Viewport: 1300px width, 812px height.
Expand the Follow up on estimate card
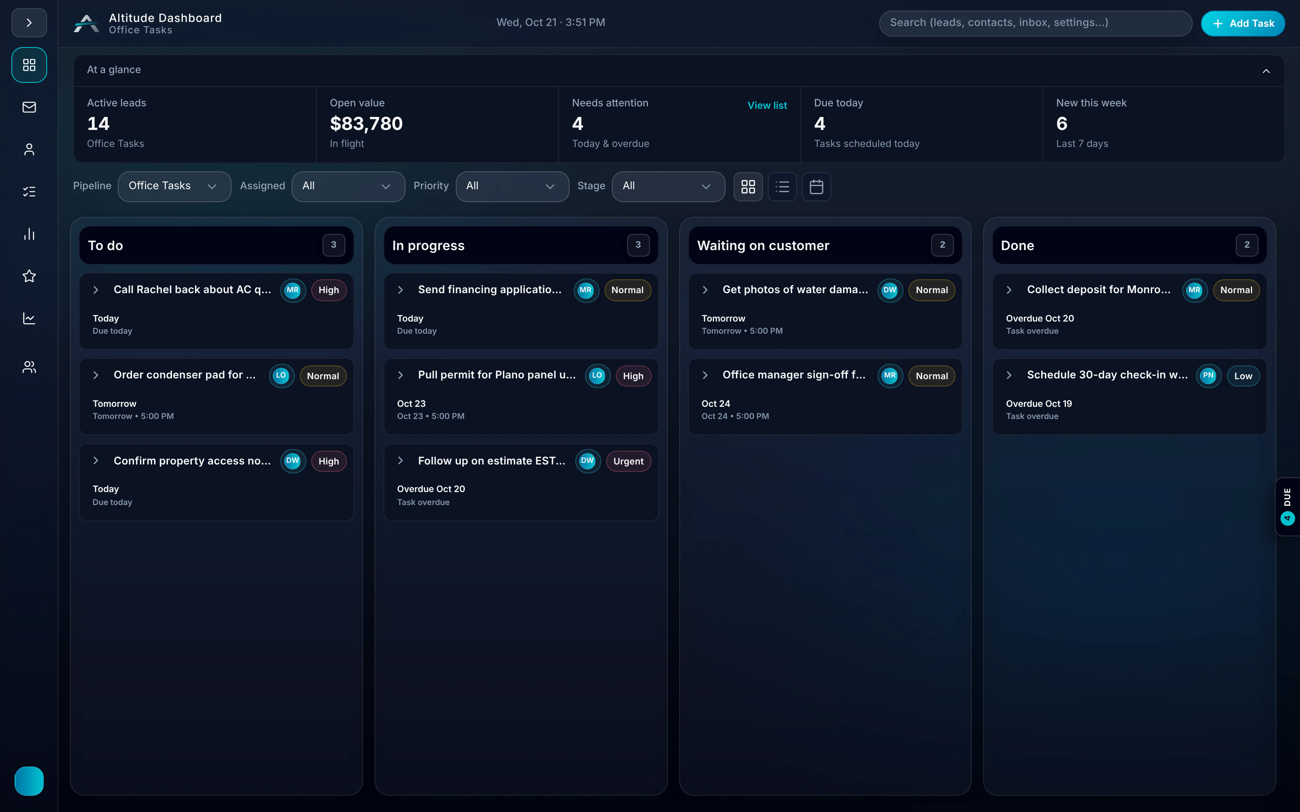(400, 461)
